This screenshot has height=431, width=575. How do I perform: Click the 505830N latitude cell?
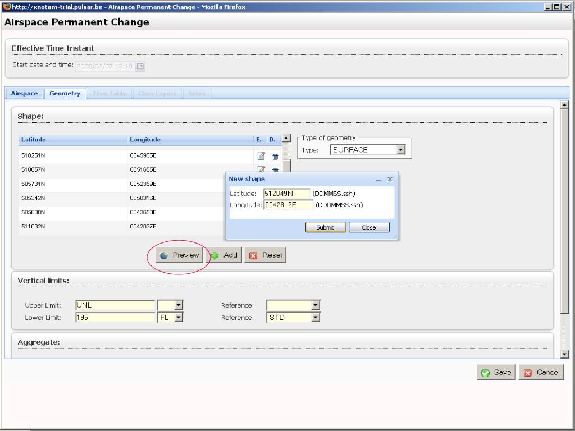pos(72,213)
